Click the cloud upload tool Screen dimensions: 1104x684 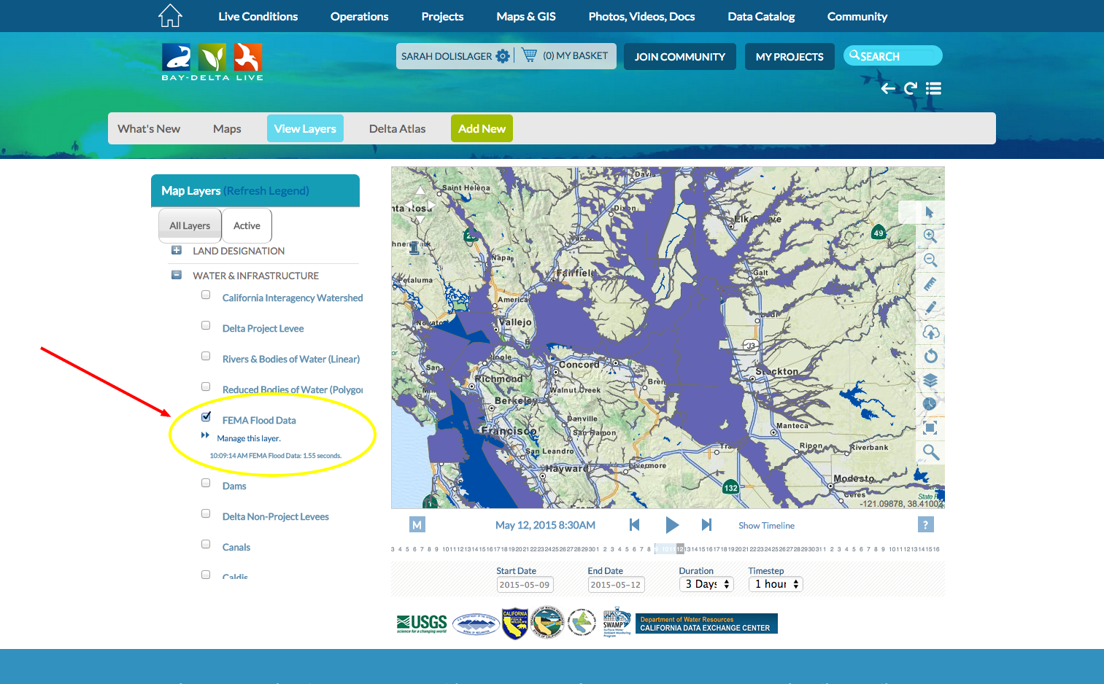click(x=930, y=332)
